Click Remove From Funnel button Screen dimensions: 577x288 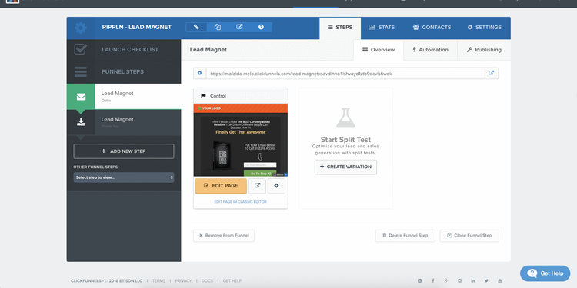point(224,236)
